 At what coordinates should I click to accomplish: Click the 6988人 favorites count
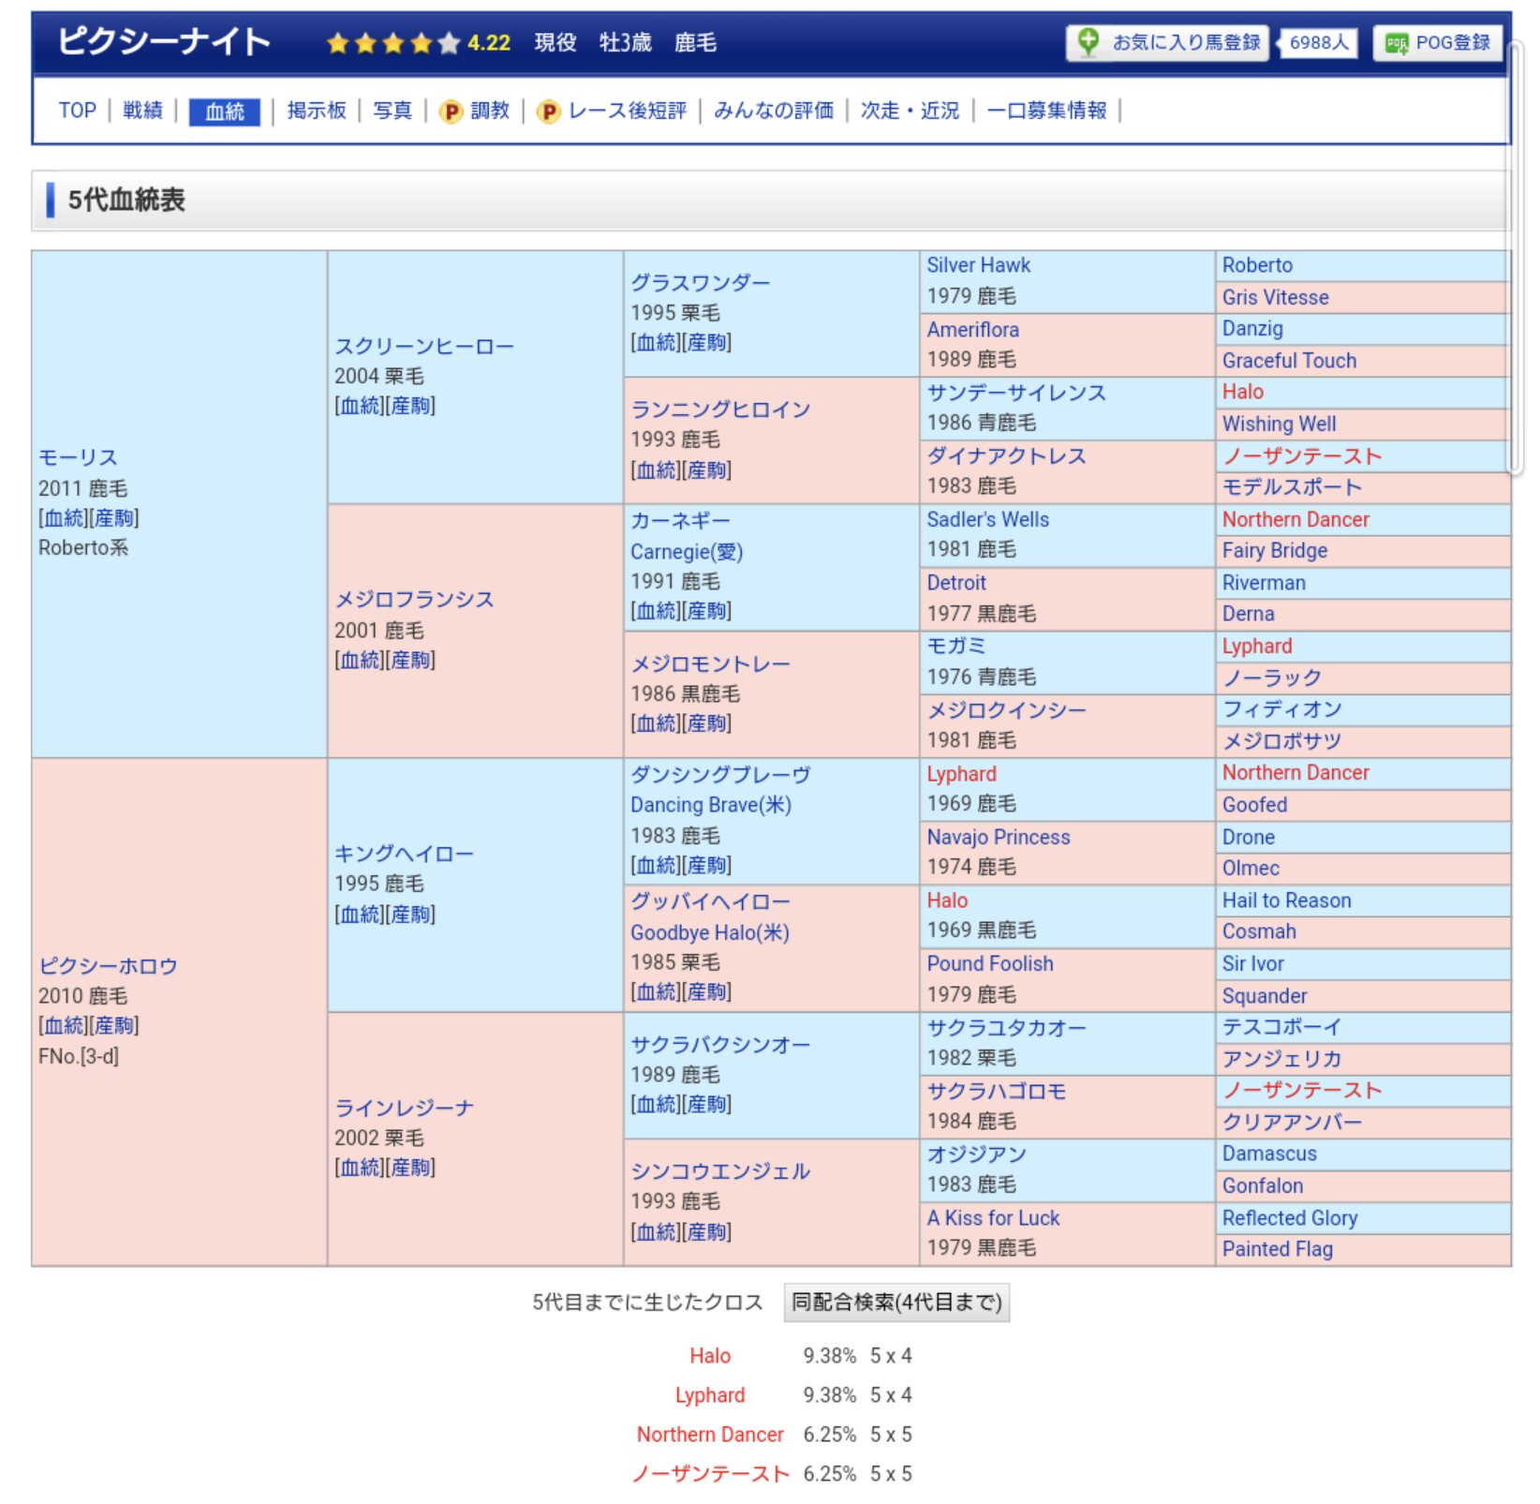(1319, 43)
